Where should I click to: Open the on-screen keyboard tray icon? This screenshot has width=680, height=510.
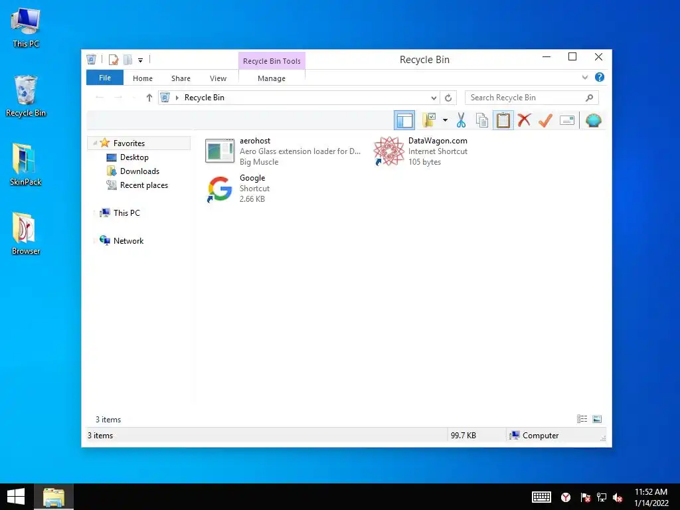click(x=541, y=497)
